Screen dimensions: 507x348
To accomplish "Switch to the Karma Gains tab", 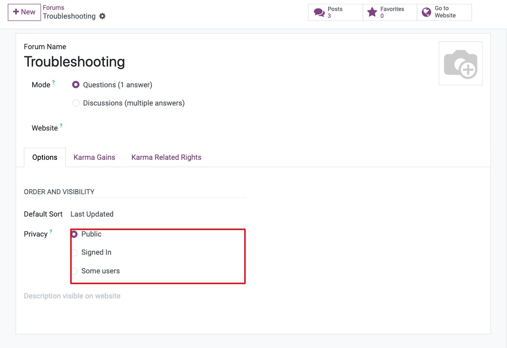I will pos(95,158).
